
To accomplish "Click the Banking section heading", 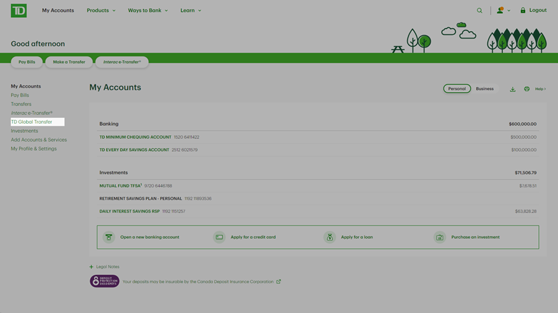I will point(109,124).
